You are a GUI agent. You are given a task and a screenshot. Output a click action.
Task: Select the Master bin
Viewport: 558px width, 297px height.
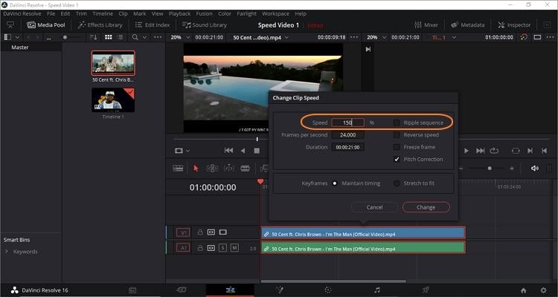(20, 48)
